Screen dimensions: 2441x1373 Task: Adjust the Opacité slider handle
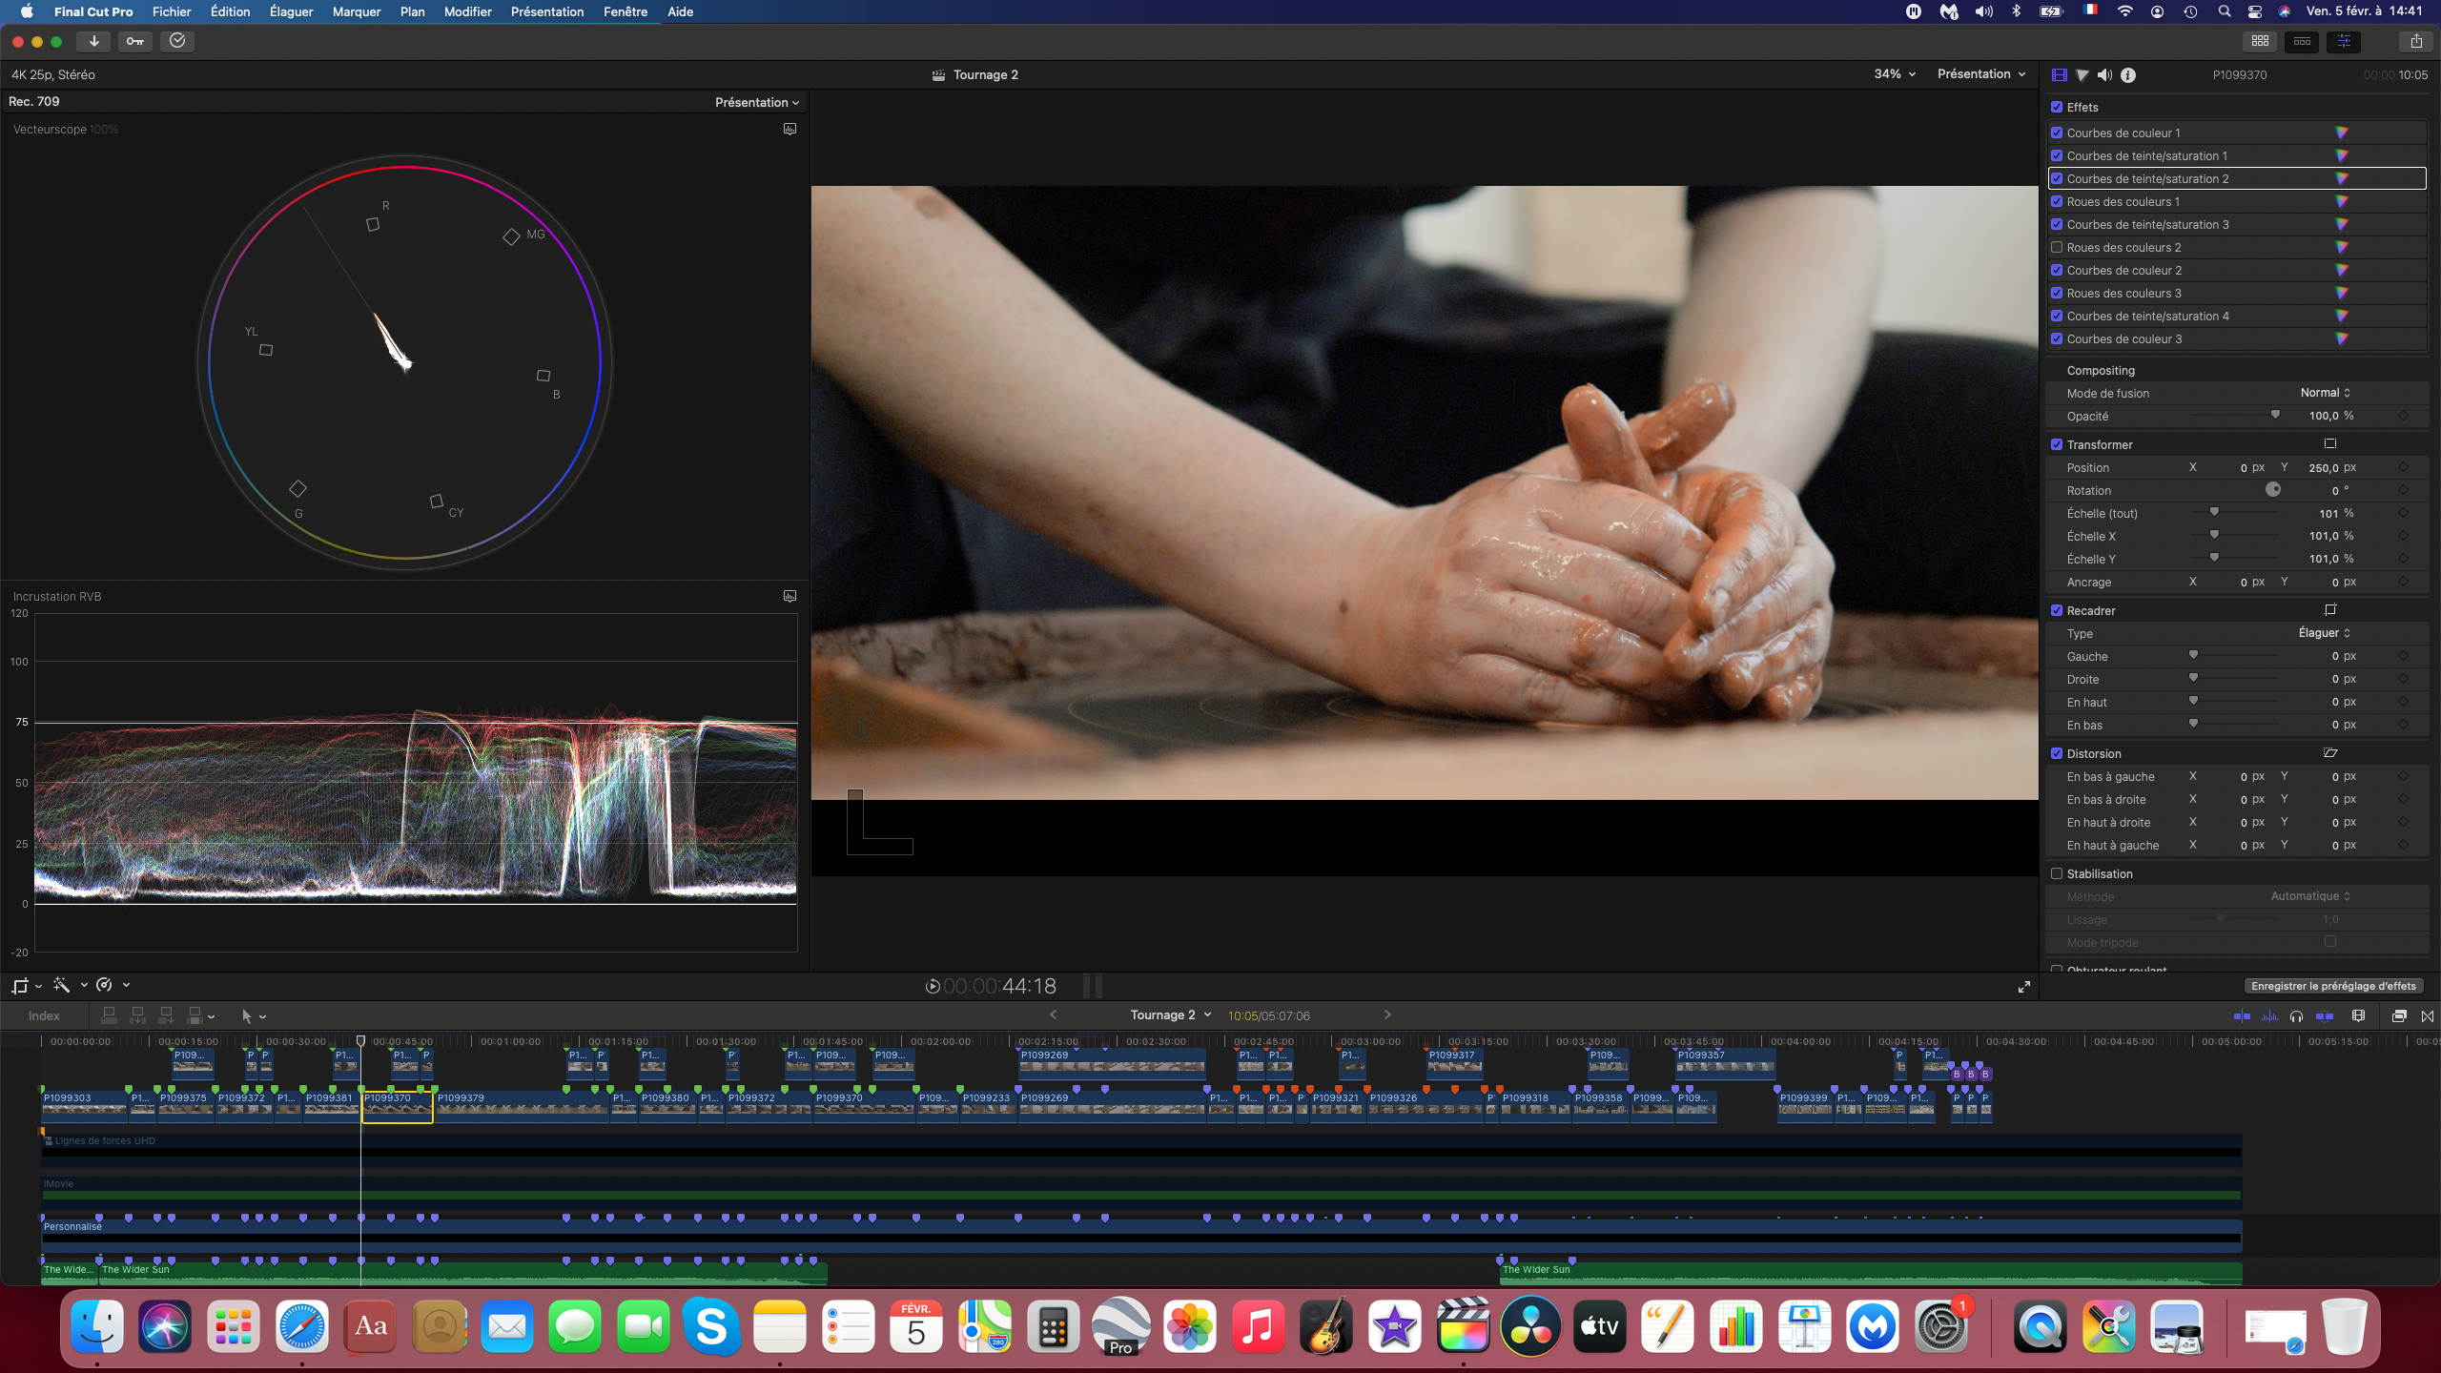coord(2275,415)
